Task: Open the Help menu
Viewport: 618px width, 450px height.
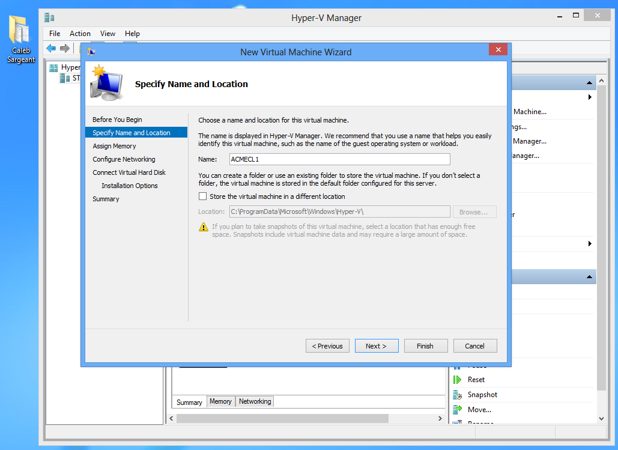Action: [x=132, y=34]
